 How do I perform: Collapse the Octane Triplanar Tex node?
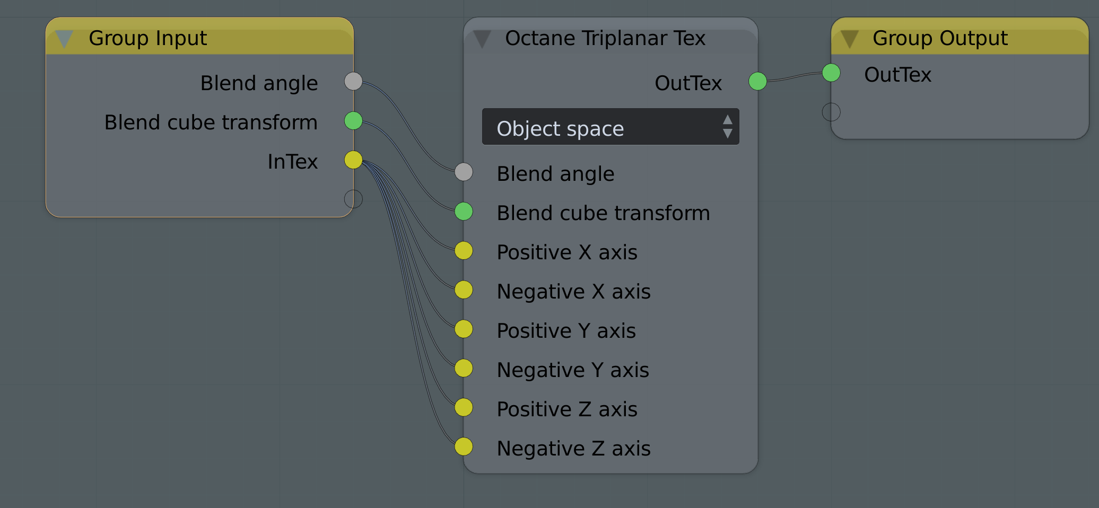tap(482, 39)
